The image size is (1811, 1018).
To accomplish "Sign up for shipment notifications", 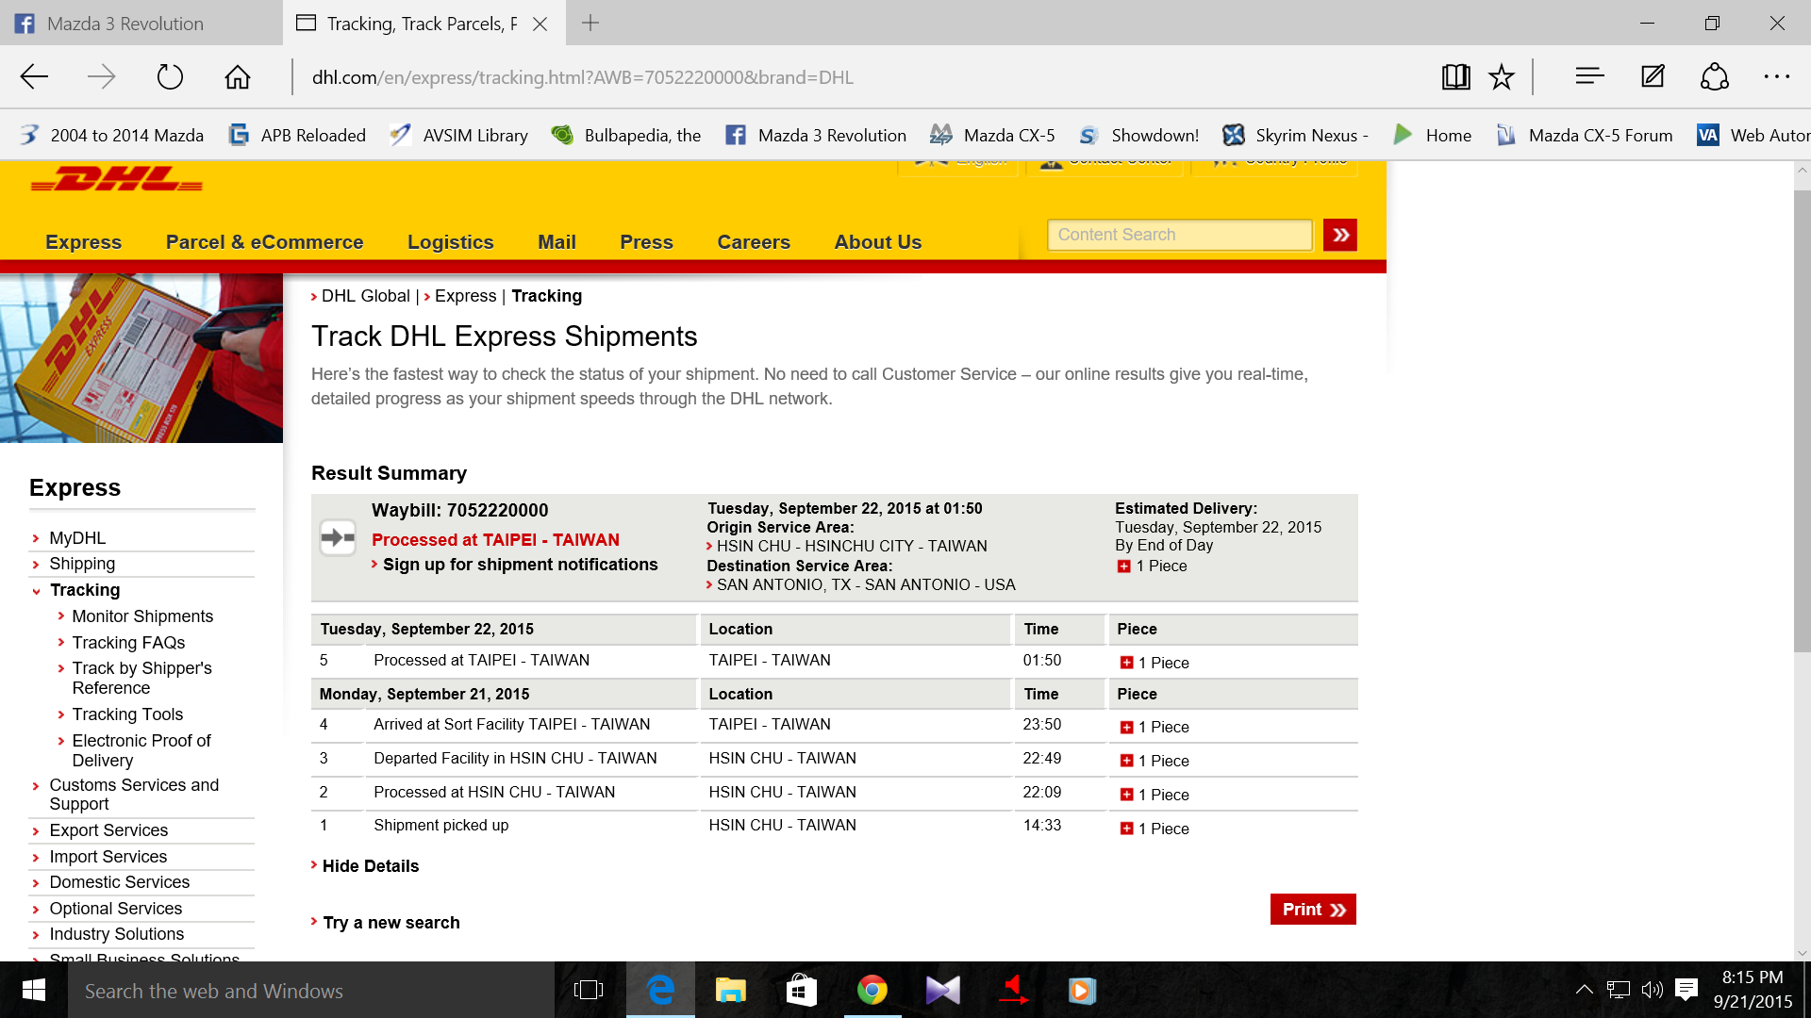I will (520, 565).
